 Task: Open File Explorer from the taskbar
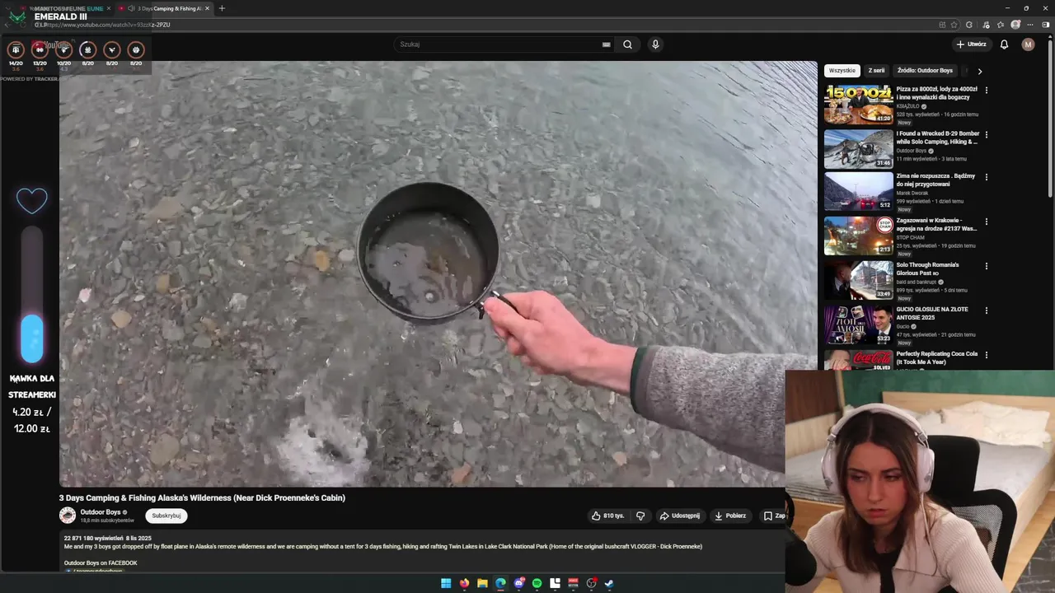(482, 583)
